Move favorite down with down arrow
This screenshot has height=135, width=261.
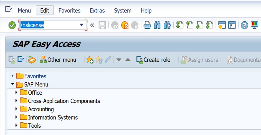pyautogui.click(x=119, y=60)
